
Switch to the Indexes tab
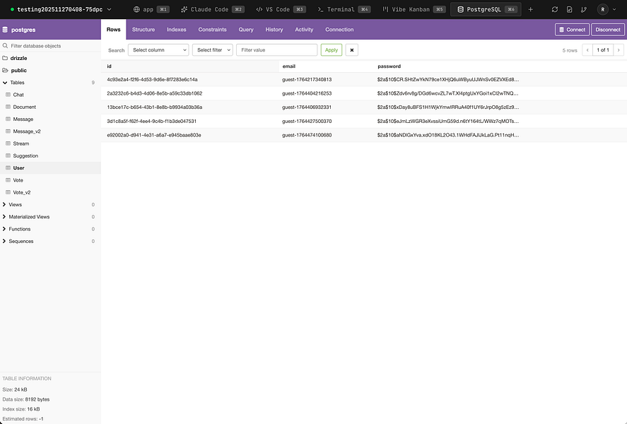(x=176, y=30)
